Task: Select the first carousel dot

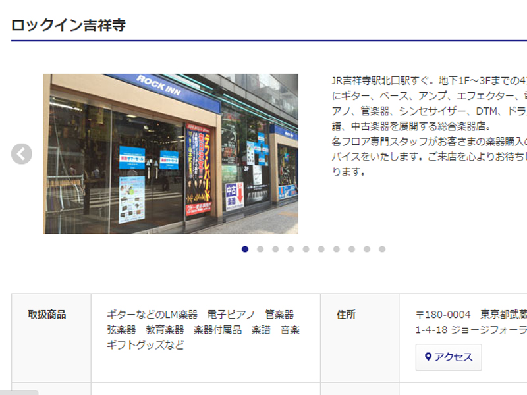Action: coord(245,249)
